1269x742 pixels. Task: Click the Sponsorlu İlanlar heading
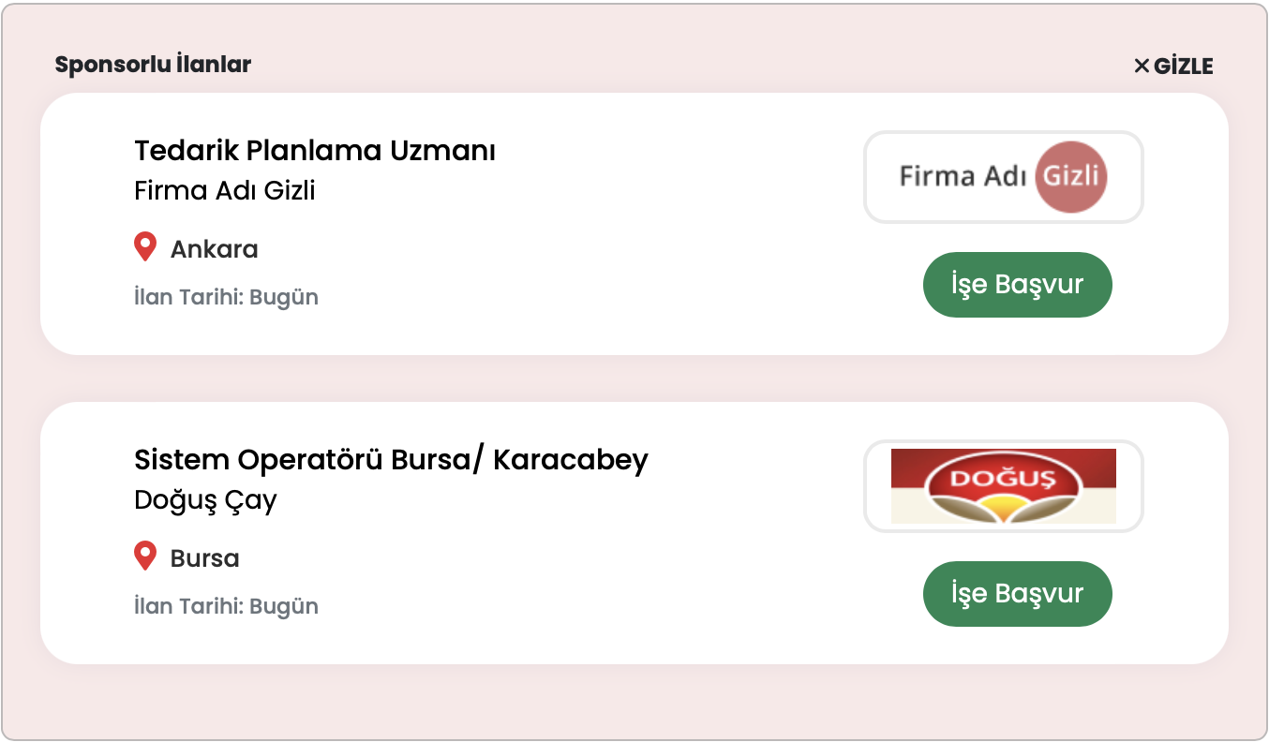(x=153, y=65)
